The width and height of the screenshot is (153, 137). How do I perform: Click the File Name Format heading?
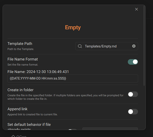(x=23, y=59)
